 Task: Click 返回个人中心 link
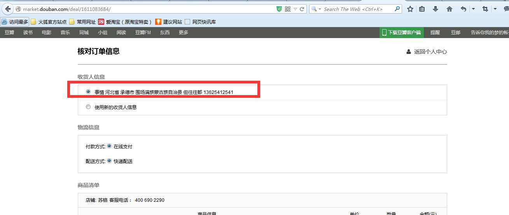tap(427, 52)
